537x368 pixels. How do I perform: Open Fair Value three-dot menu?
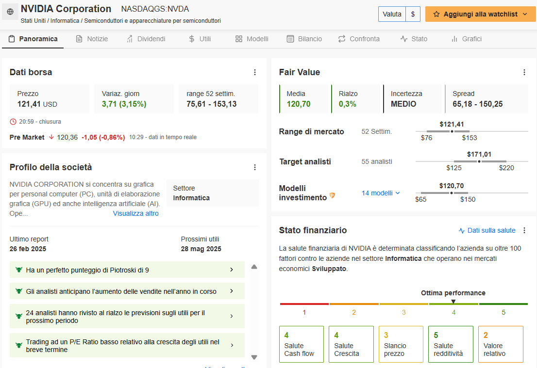524,72
